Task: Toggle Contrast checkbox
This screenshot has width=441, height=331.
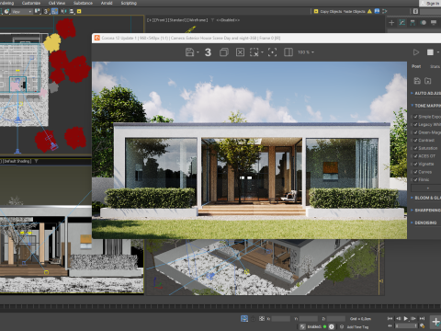Action: 415,141
